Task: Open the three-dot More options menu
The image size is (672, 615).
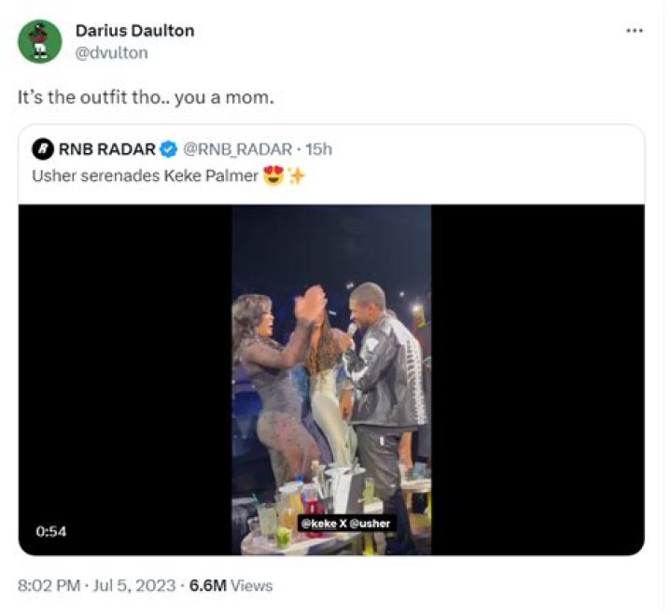Action: [635, 31]
